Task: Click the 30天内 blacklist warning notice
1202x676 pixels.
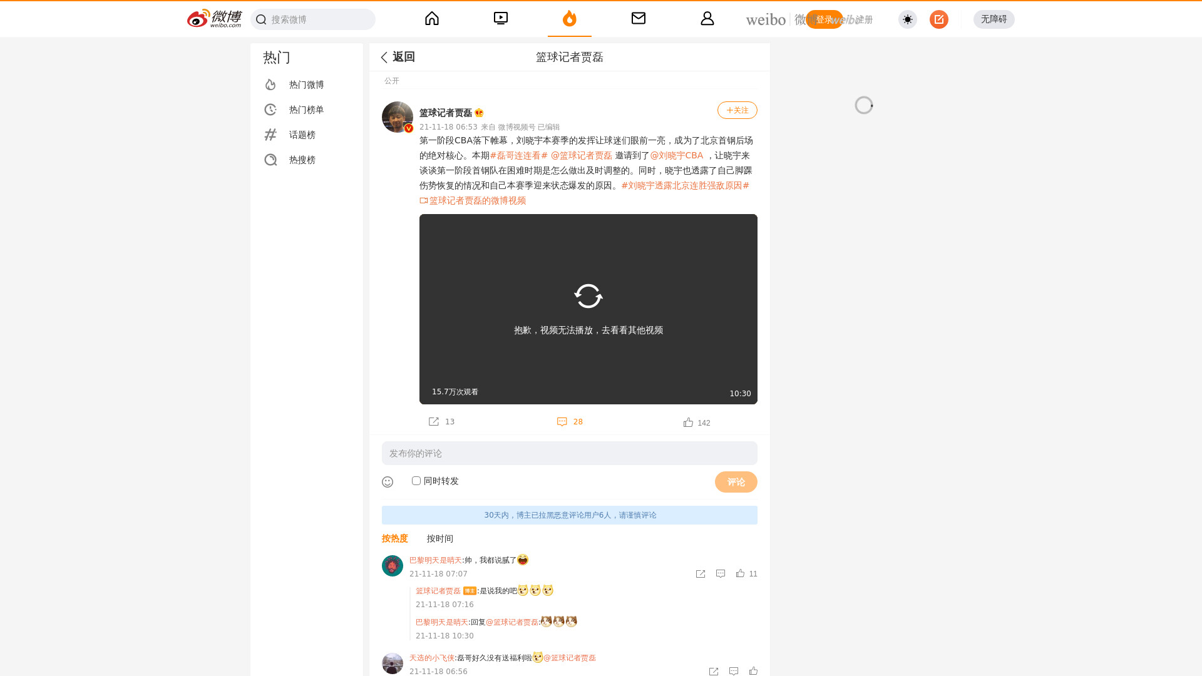Action: [x=570, y=515]
